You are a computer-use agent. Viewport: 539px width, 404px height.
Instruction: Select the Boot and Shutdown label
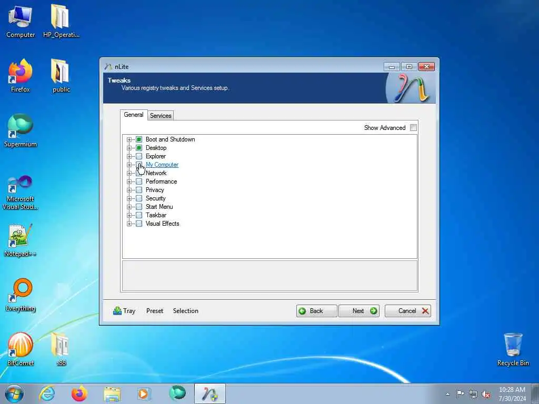170,139
